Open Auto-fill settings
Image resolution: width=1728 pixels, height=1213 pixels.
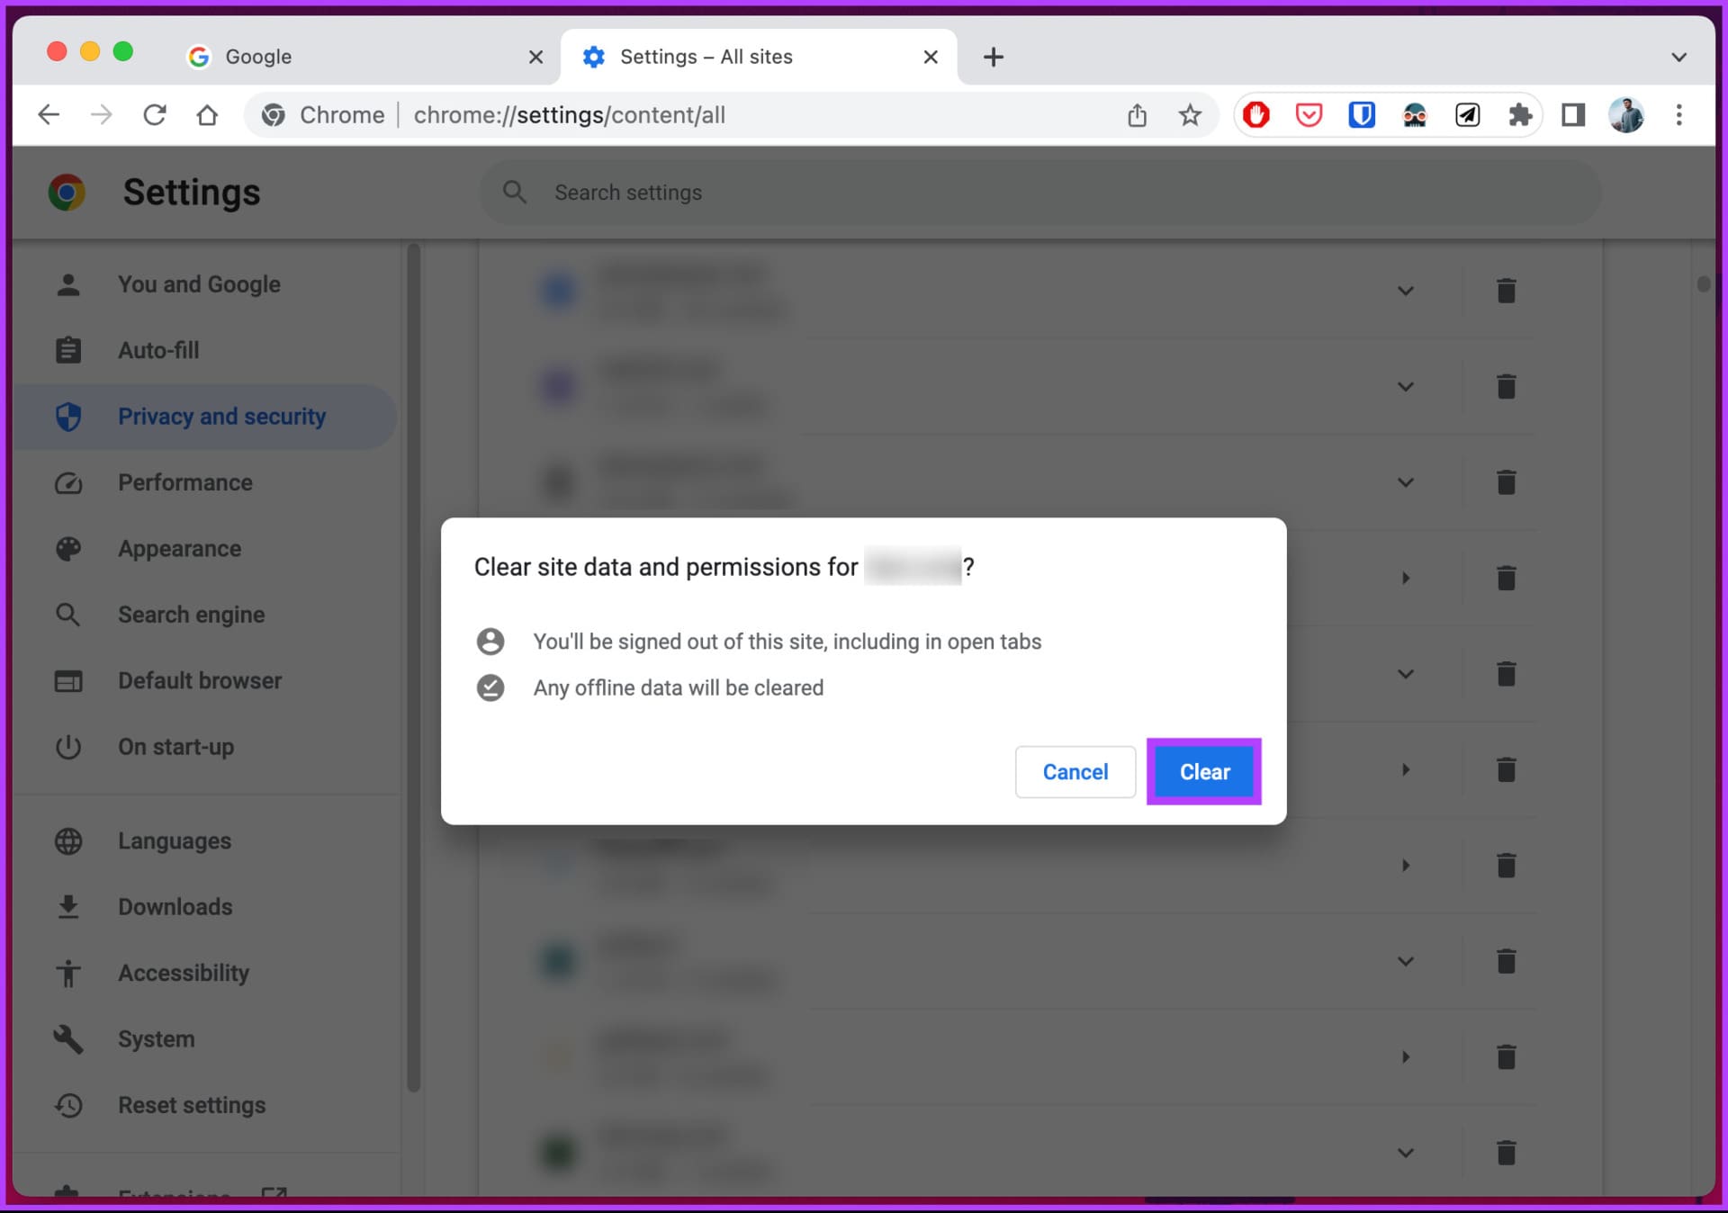205,350
